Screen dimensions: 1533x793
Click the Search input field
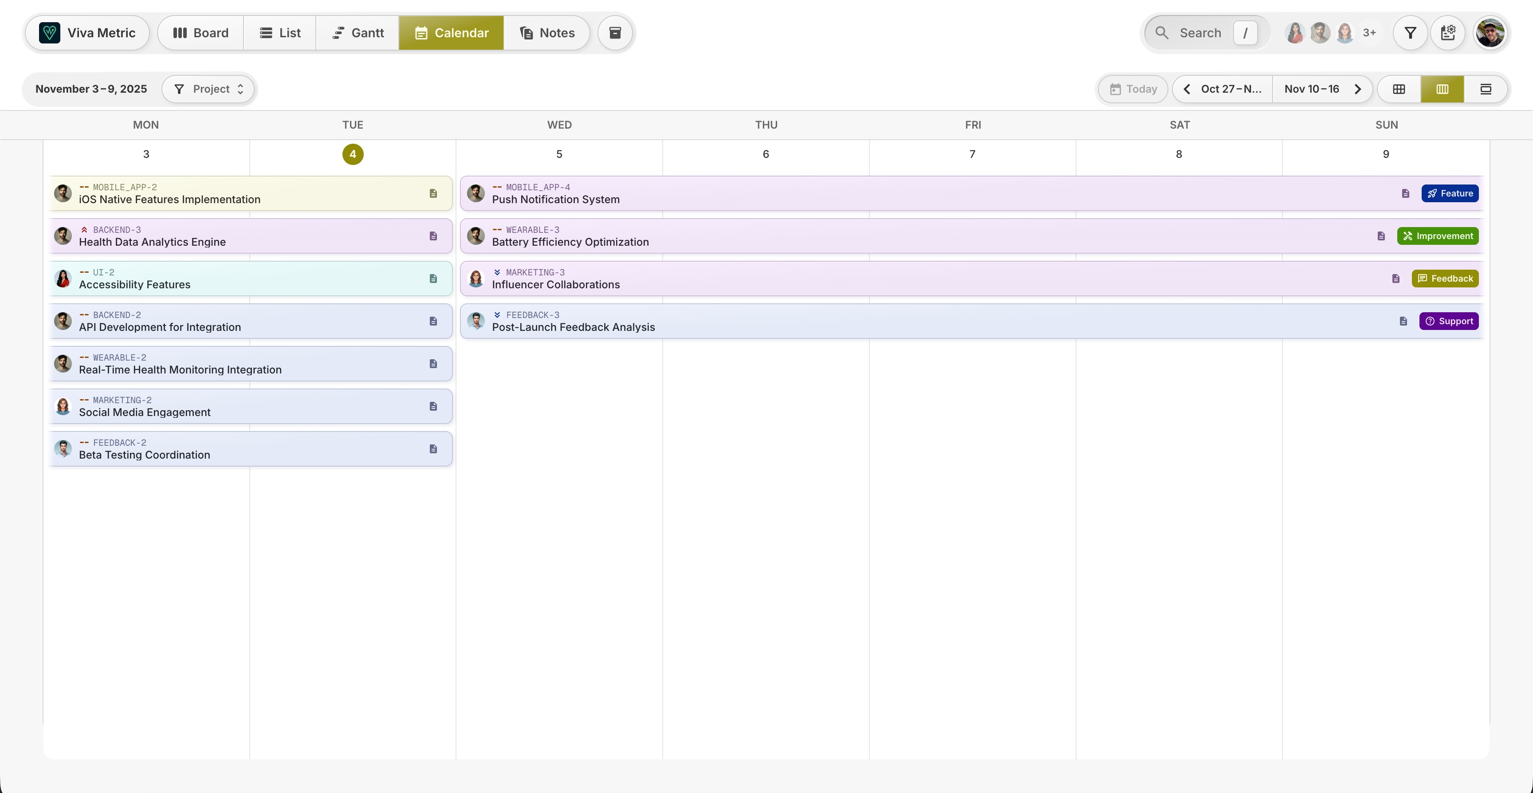(1200, 33)
